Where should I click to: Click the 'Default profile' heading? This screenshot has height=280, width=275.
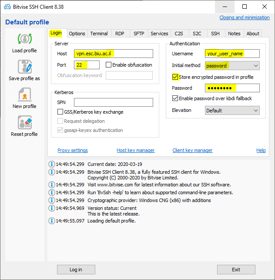tap(27, 22)
